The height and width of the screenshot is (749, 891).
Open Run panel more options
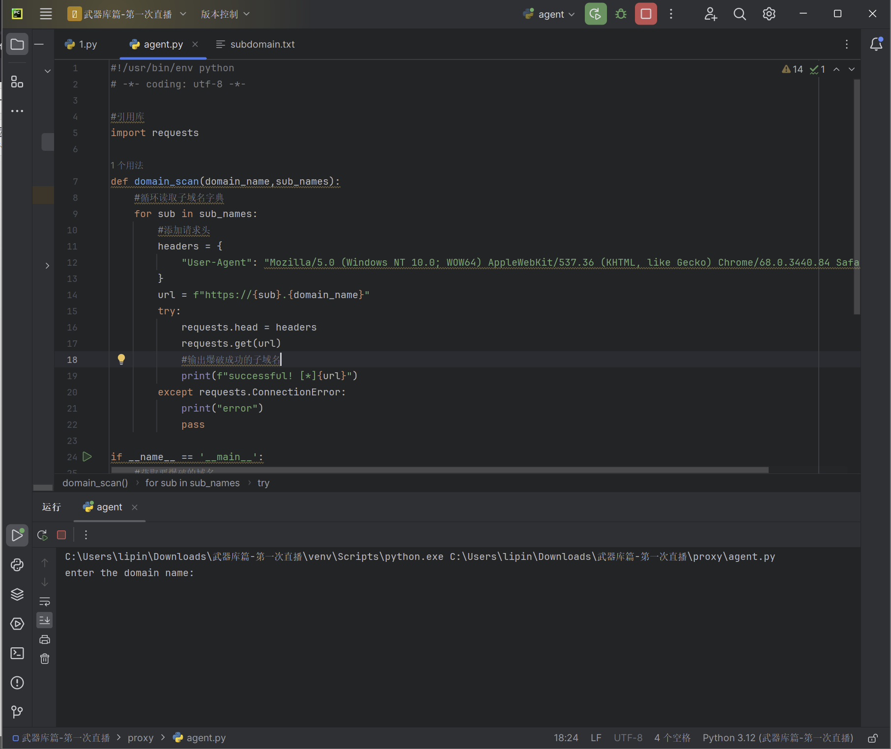click(86, 535)
